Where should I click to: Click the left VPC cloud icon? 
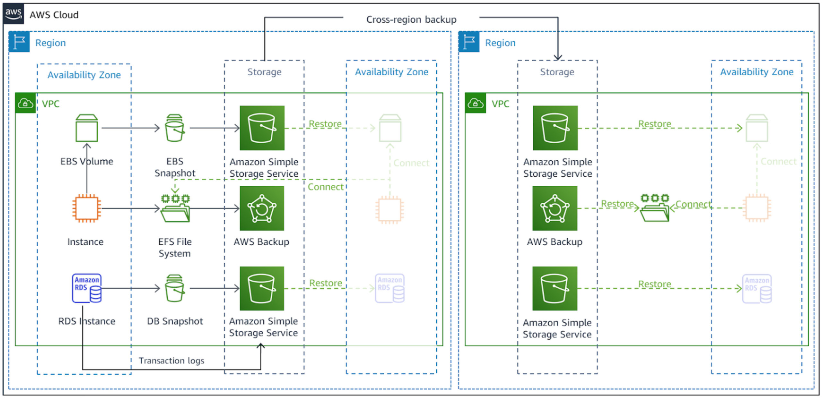[25, 103]
